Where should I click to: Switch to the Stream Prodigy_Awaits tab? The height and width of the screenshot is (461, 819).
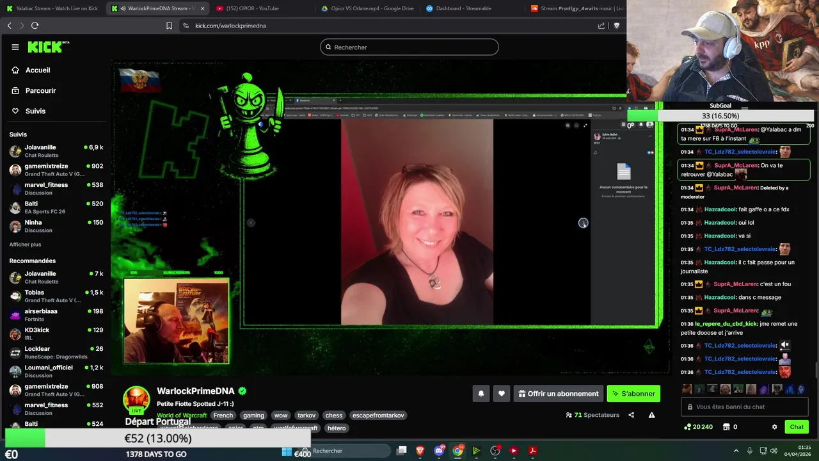(576, 8)
